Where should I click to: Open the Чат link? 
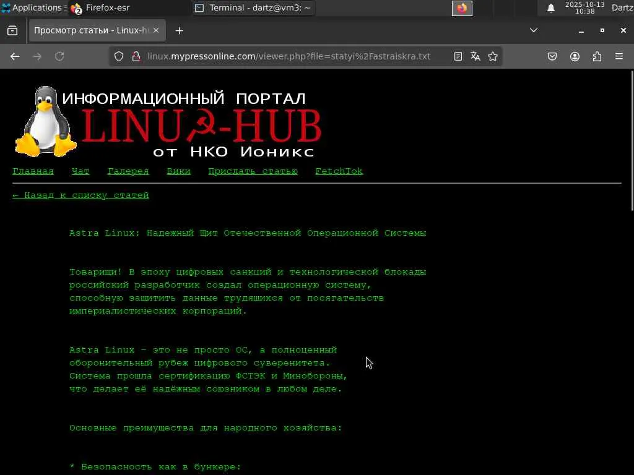(x=80, y=171)
